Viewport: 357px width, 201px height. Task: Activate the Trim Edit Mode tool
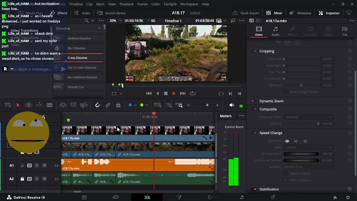pos(28,105)
